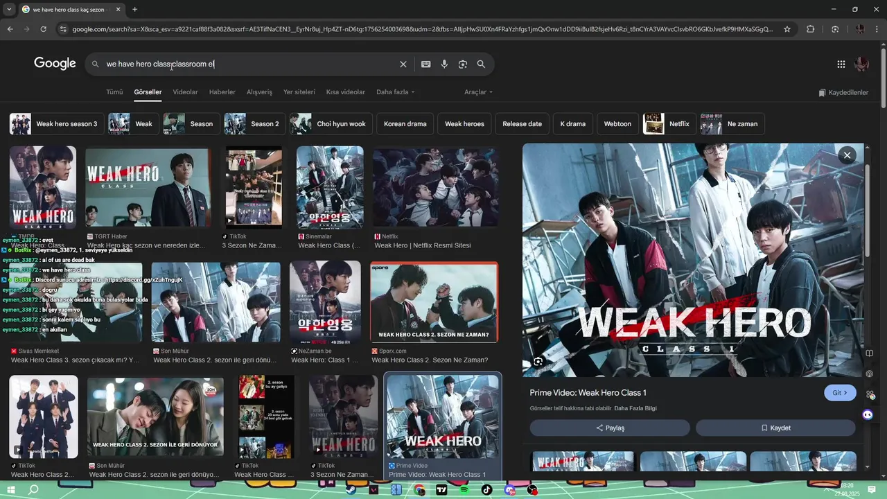Open the TGRT Haber Weak Hero thumbnail
The image size is (887, 499).
point(148,187)
